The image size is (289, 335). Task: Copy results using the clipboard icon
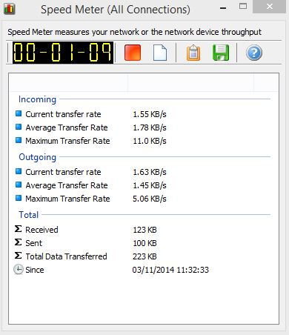click(193, 53)
